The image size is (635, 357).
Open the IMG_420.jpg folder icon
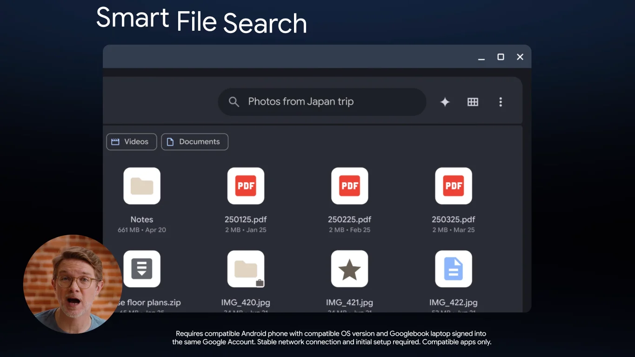click(x=246, y=269)
